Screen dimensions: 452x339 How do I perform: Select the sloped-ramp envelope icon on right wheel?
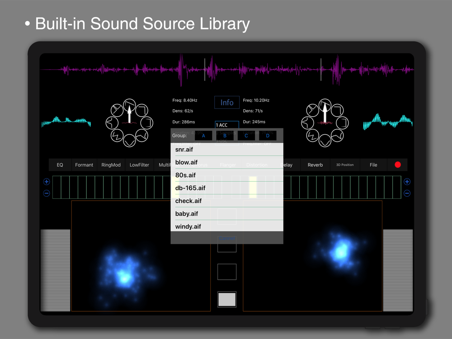point(325,104)
